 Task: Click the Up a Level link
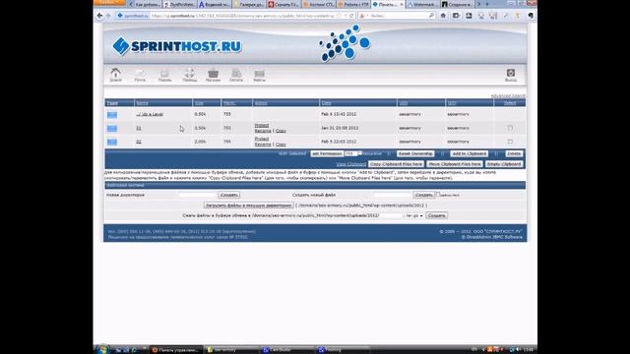coord(150,114)
